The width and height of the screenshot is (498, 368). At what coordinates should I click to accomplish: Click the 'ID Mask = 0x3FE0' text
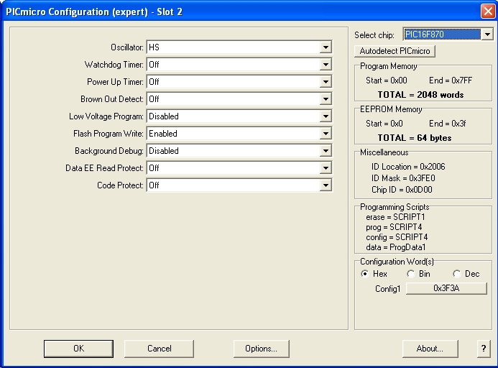403,178
